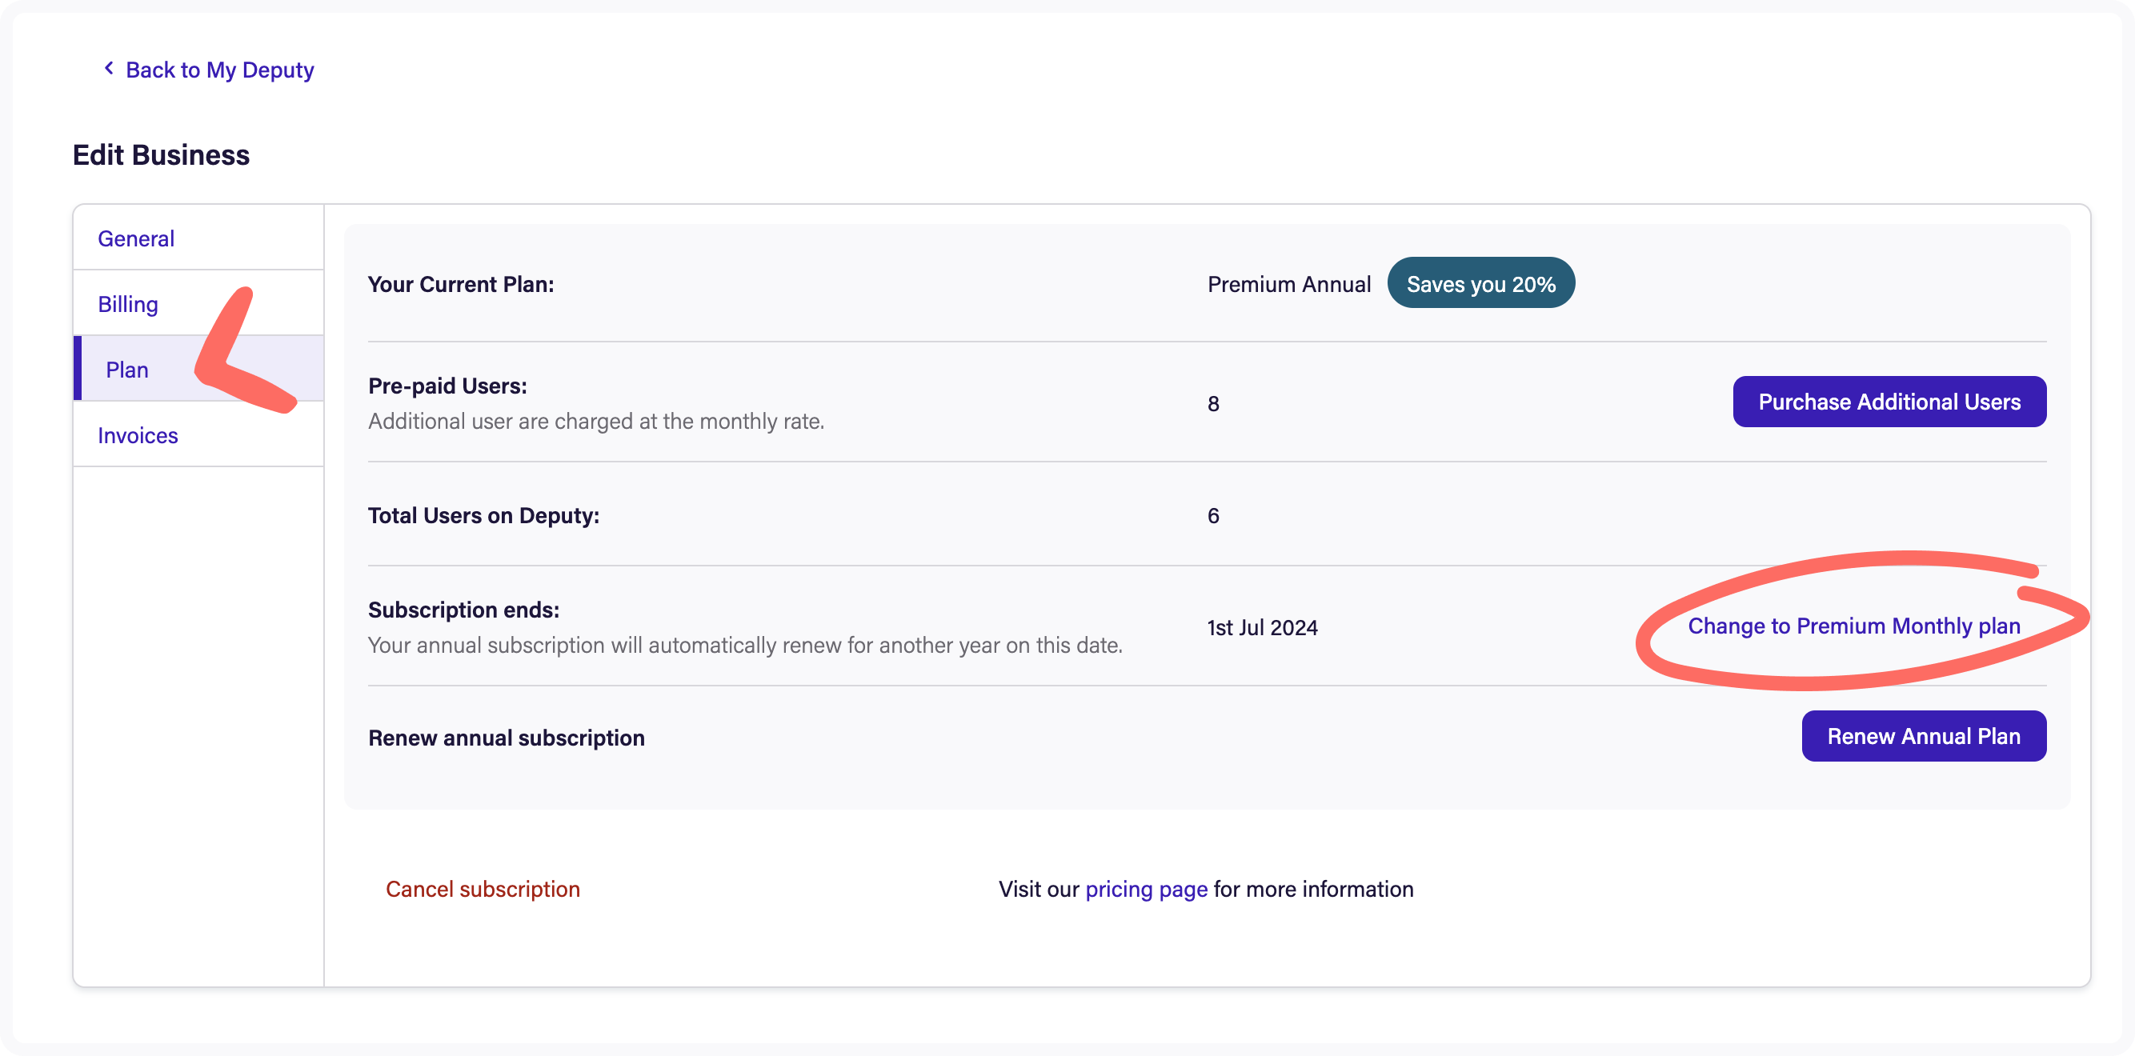Switch to the Billing tab
Screen dimensions: 2135x1056
pos(198,303)
